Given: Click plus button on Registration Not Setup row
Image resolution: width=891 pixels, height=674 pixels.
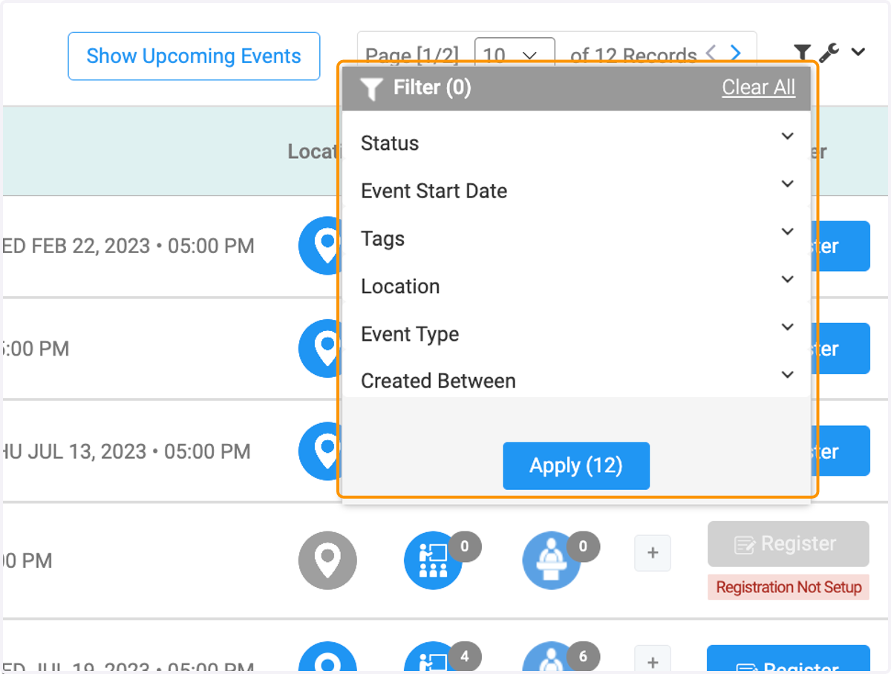Looking at the screenshot, I should point(653,553).
